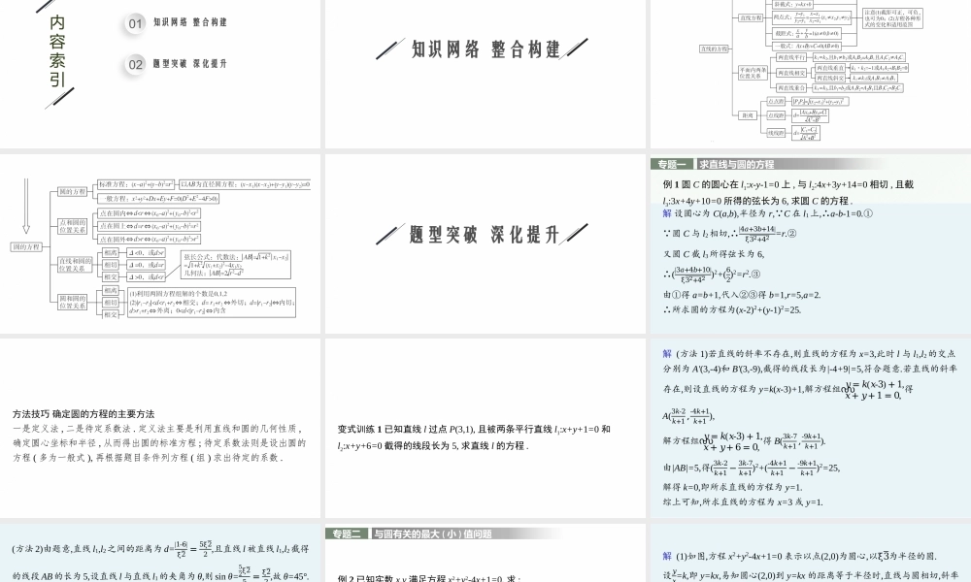The height and width of the screenshot is (582, 971).
Task: Click the 圆和圆的位置关系 node in mind map
Action: click(73, 302)
